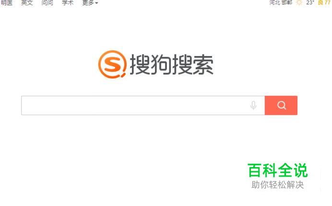Switch to the 英文 English search
332x206 pixels.
coord(27,2)
